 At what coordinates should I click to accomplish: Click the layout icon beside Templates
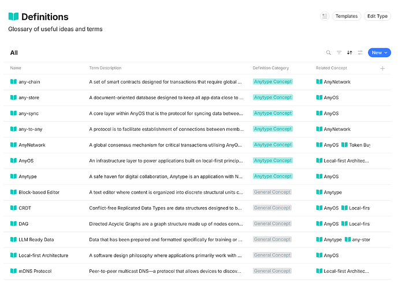325,16
